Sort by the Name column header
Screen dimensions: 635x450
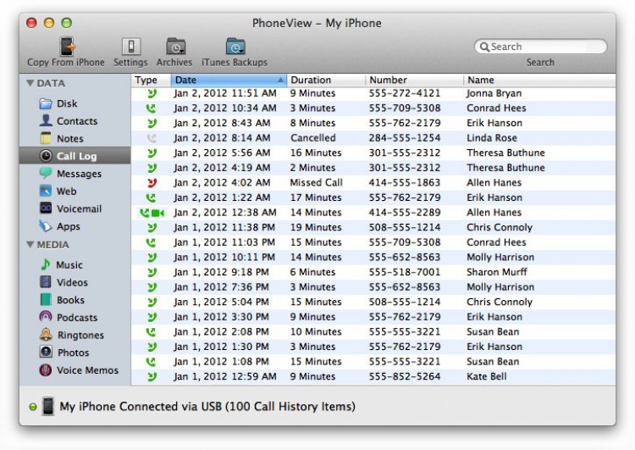point(539,80)
